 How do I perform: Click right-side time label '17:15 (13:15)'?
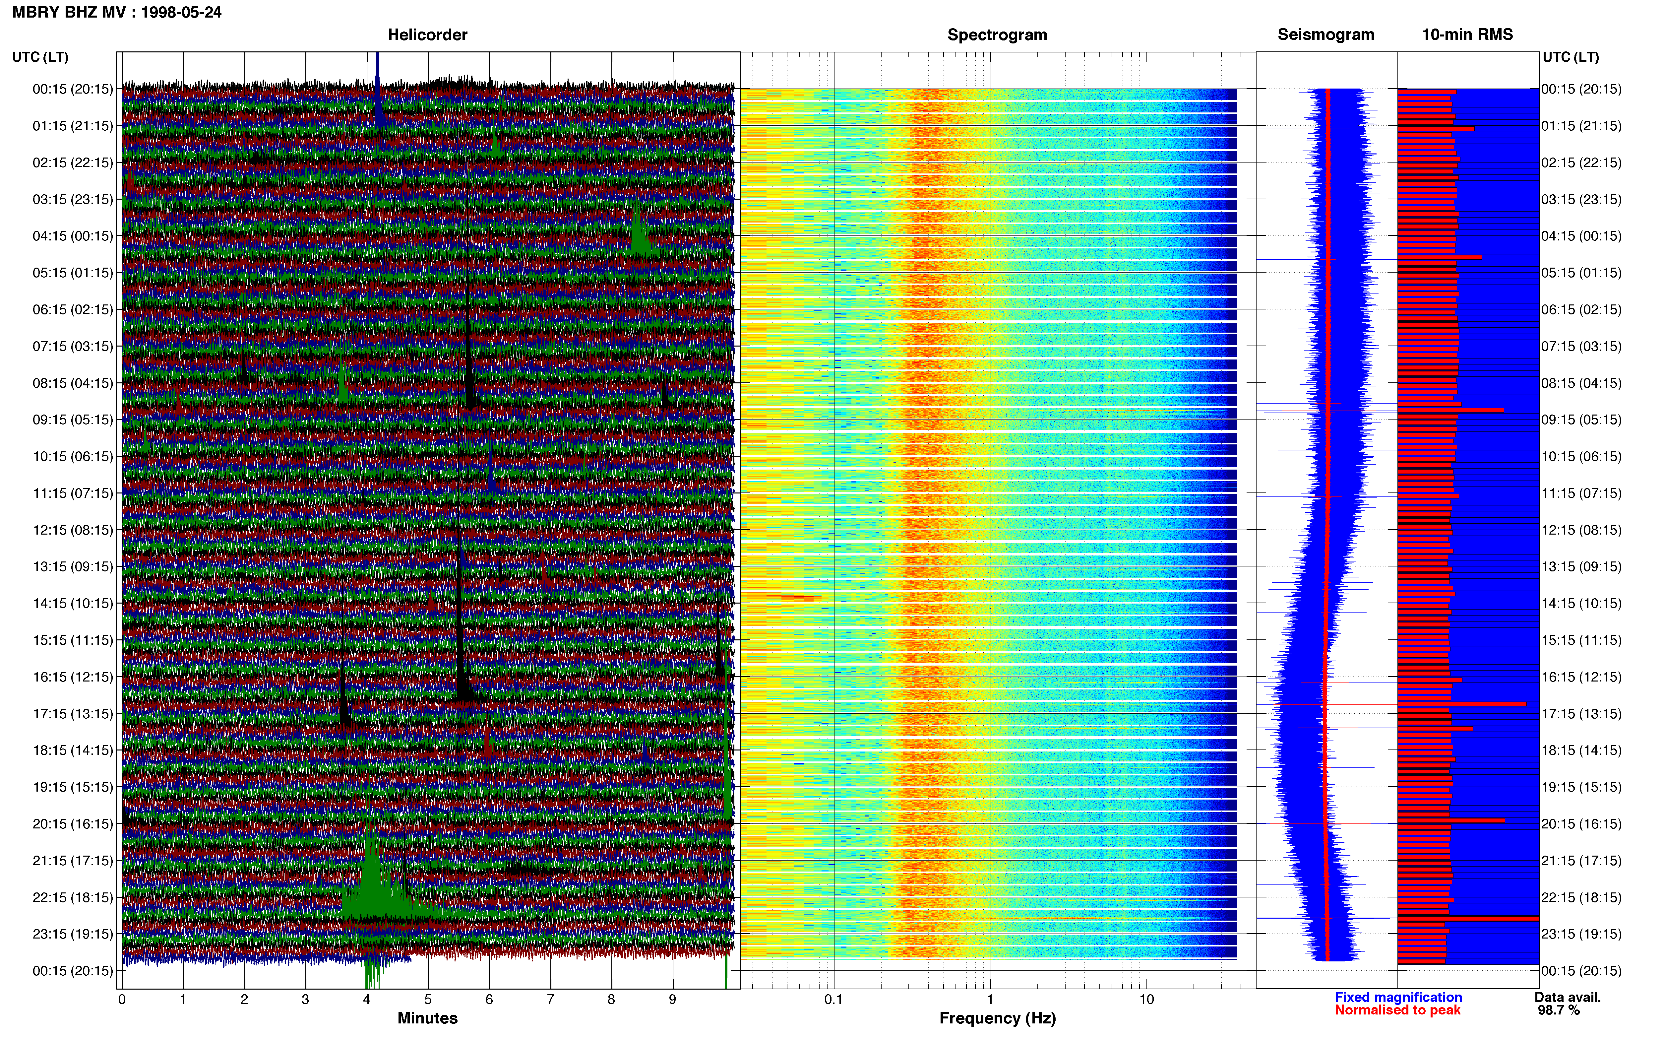1581,714
